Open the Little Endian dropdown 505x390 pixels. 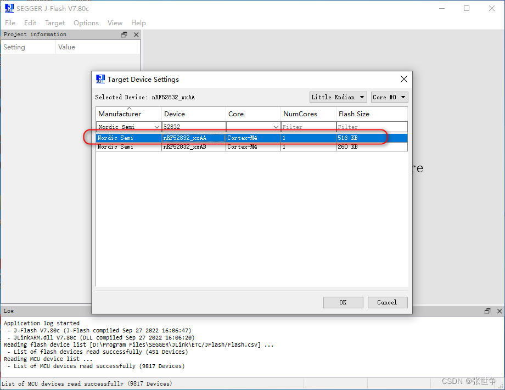338,97
